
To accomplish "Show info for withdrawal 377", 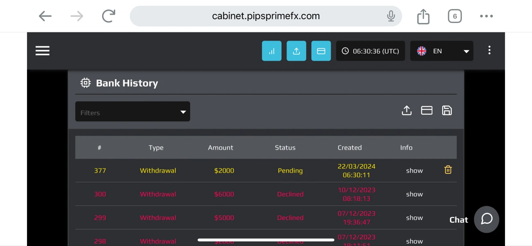I will (x=414, y=171).
